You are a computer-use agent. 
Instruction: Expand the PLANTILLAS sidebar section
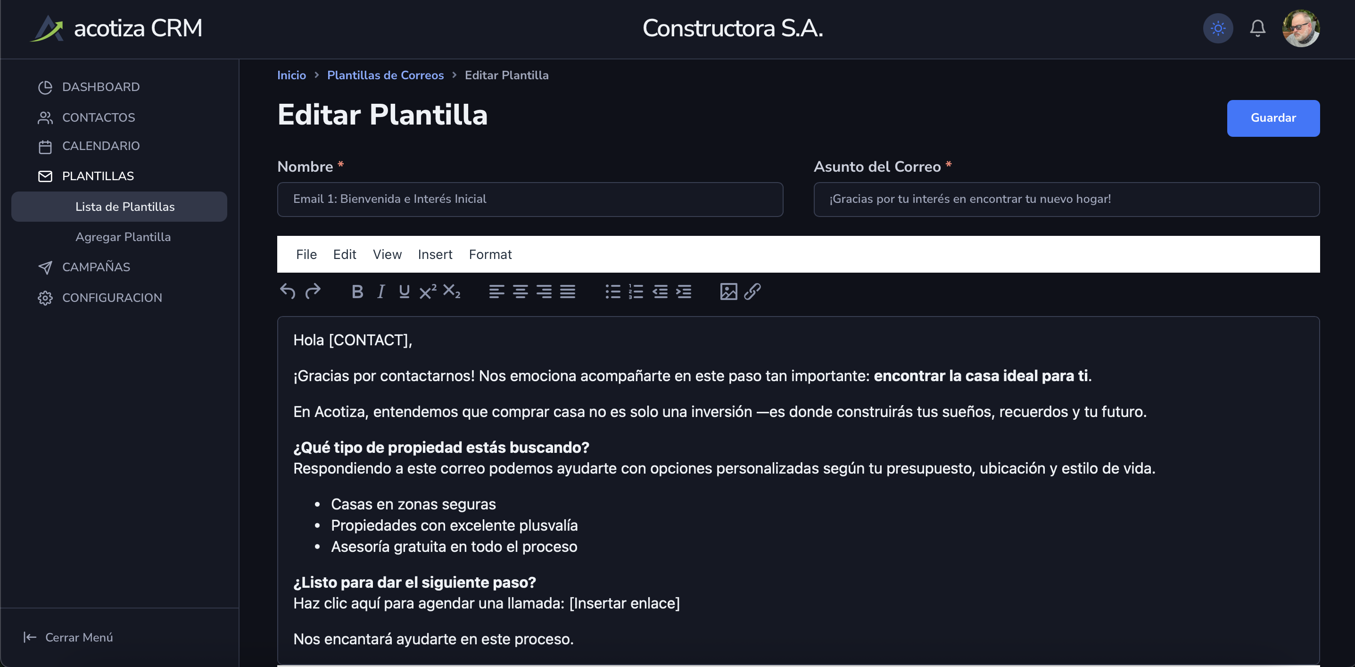click(98, 176)
